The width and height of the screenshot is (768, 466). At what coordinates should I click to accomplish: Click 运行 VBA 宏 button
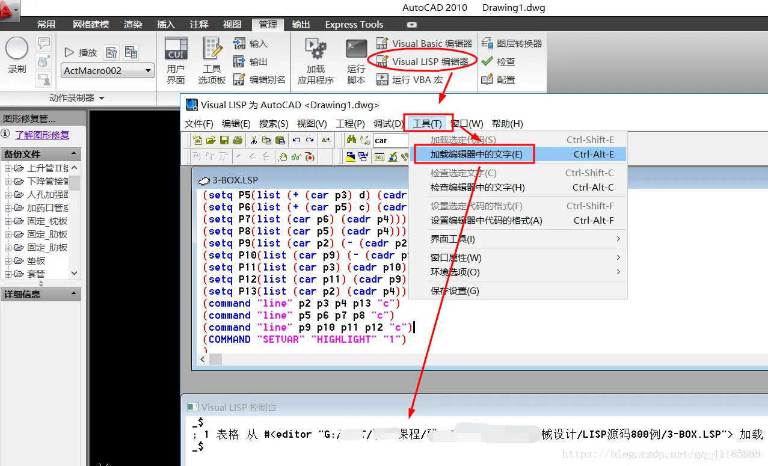[410, 79]
